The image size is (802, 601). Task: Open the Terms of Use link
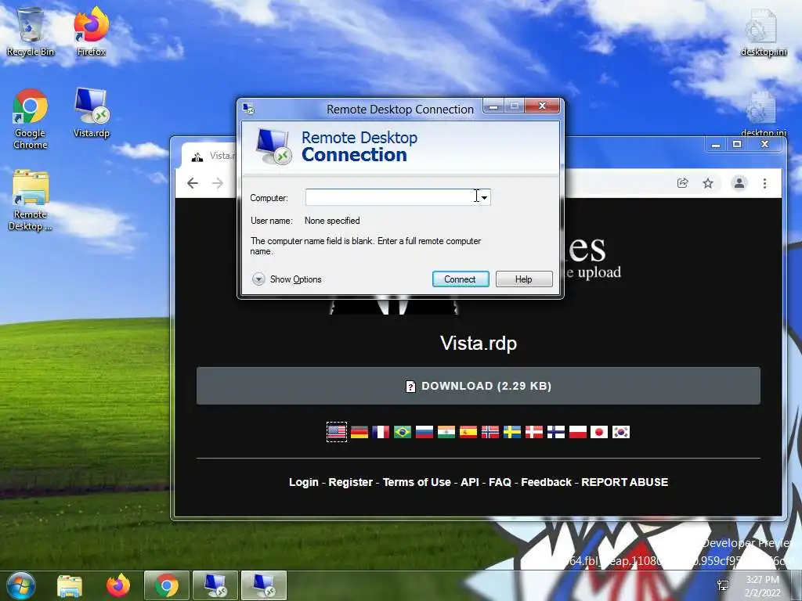[x=417, y=482]
